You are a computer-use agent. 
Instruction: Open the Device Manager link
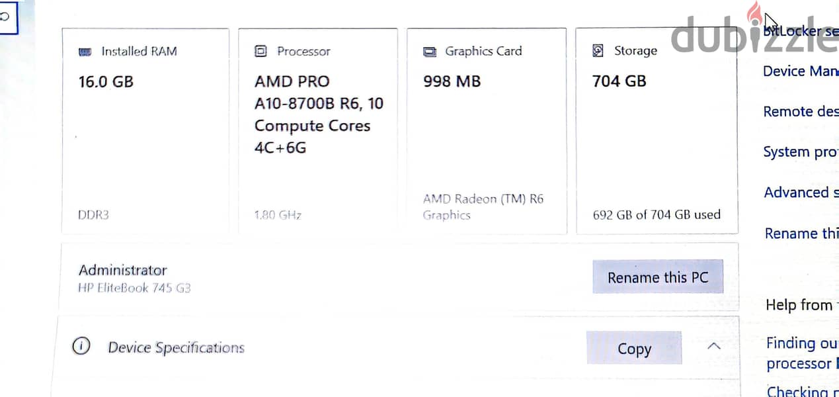coord(801,71)
